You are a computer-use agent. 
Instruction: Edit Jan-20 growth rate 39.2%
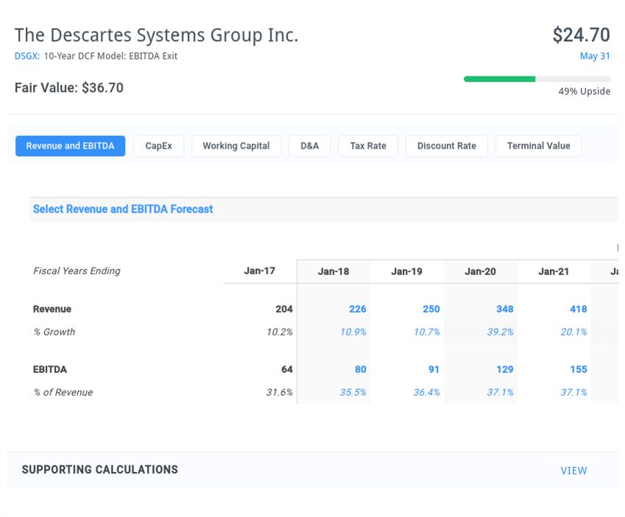click(x=500, y=332)
